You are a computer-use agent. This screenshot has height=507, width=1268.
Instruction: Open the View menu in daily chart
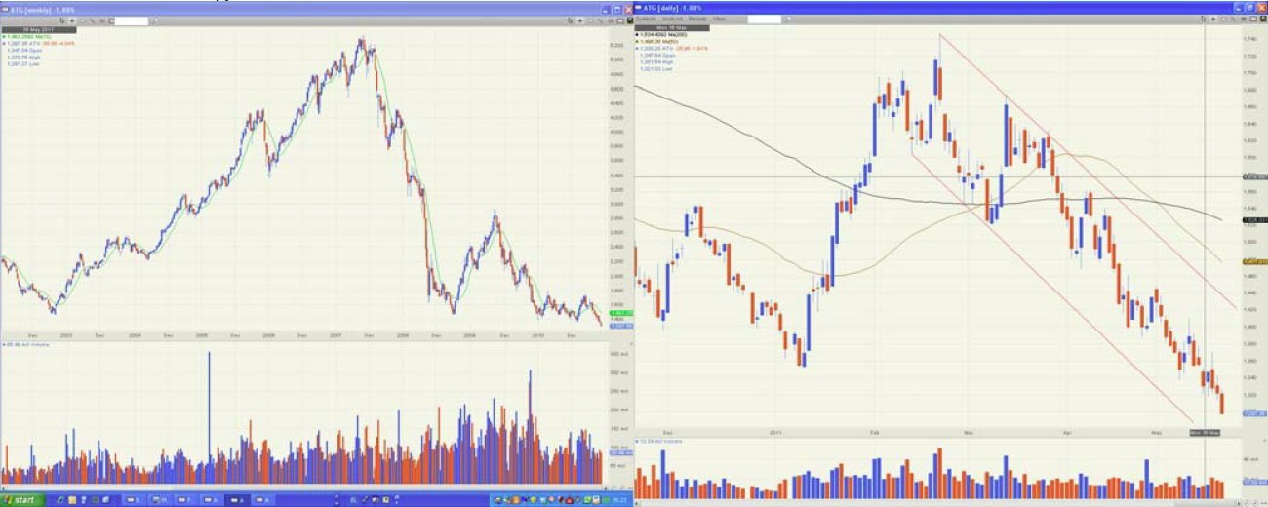point(719,19)
